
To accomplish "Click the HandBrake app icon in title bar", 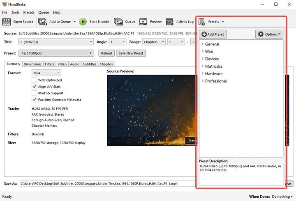I will point(5,4).
